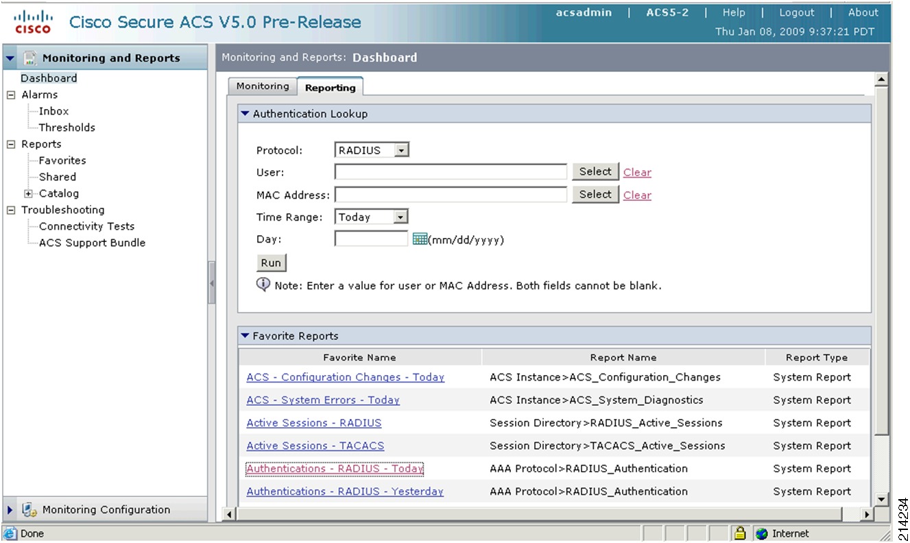This screenshot has width=910, height=543.
Task: Click Select button for MAC Address
Action: [595, 195]
